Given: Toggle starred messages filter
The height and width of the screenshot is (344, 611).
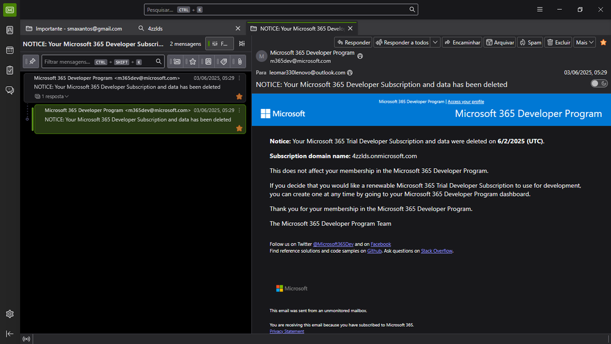Looking at the screenshot, I should [x=191, y=62].
